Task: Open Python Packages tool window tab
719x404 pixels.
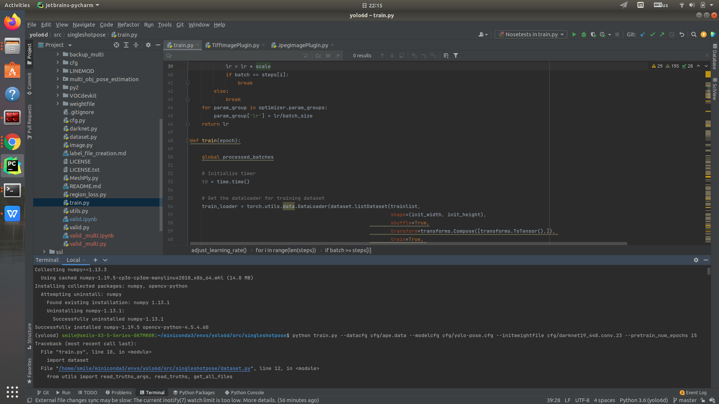Action: tap(194, 392)
